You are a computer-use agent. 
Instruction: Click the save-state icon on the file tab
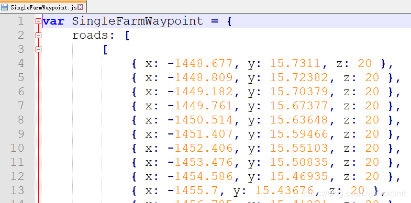click(5, 7)
